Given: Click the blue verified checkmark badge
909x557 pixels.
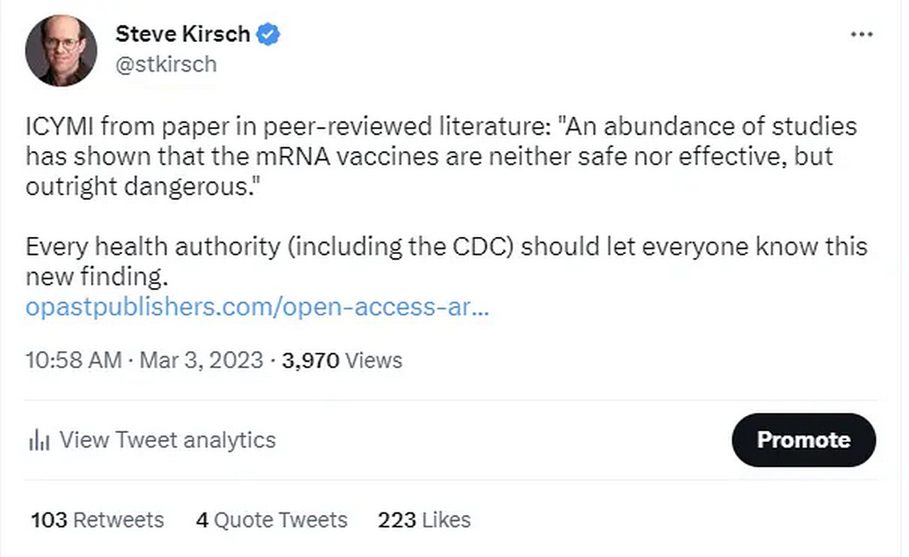Looking at the screenshot, I should [268, 34].
